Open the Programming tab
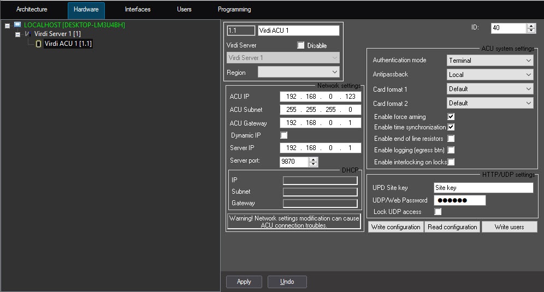The image size is (544, 292). click(x=234, y=10)
